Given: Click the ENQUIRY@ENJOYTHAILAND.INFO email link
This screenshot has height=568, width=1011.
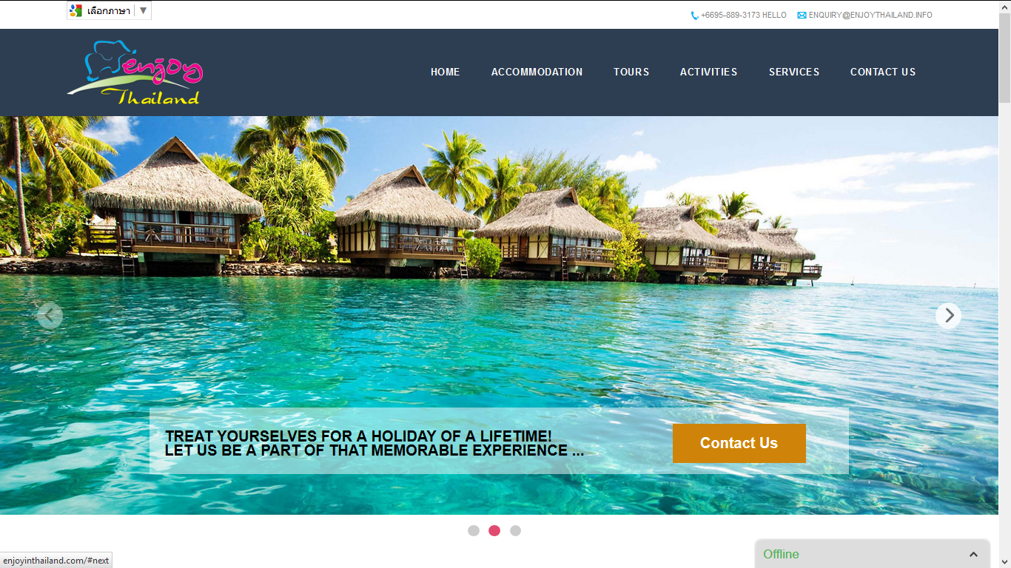Looking at the screenshot, I should tap(870, 16).
